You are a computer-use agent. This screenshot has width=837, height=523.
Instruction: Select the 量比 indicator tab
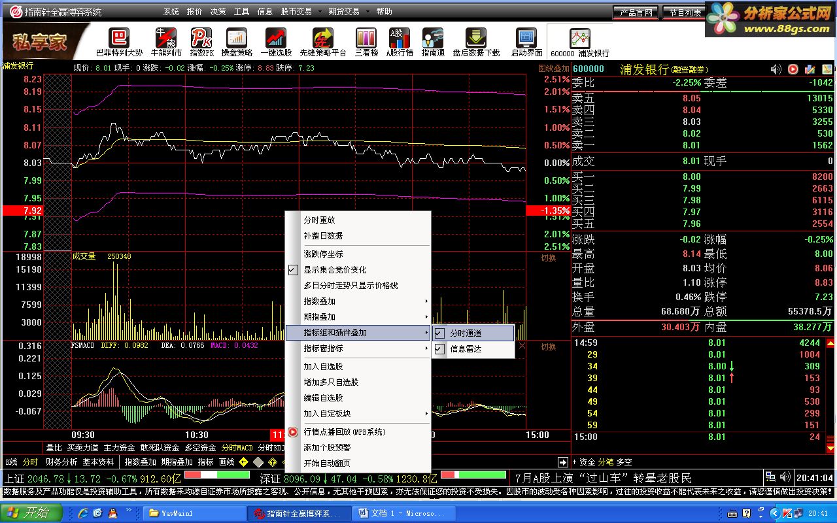pyautogui.click(x=54, y=448)
